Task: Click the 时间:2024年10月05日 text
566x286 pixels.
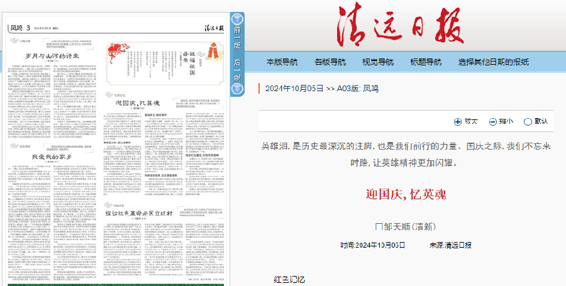Action: click(373, 245)
